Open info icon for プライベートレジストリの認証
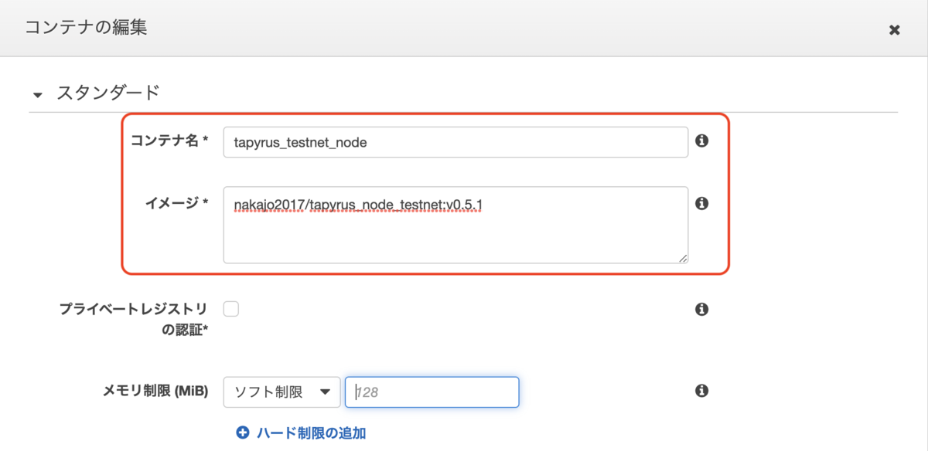Viewport: 928px width, 451px height. [x=702, y=309]
